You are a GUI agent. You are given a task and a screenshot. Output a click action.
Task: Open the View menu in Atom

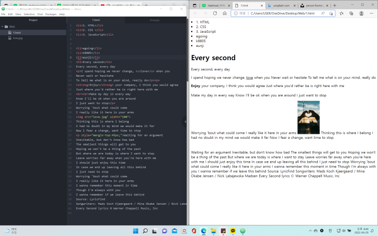[x=18, y=14]
